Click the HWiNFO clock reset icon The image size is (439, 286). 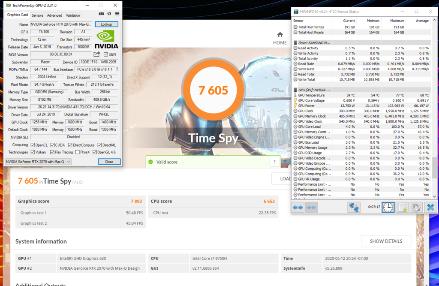pos(388,208)
